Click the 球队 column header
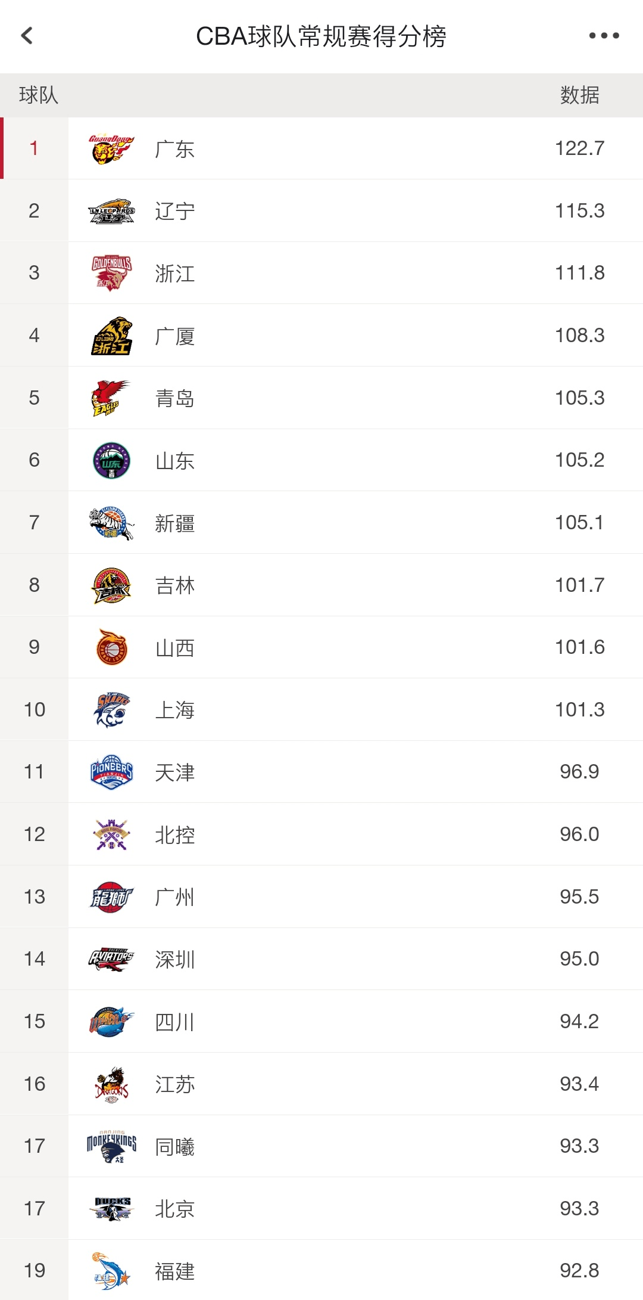This screenshot has height=1300, width=643. pyautogui.click(x=39, y=95)
